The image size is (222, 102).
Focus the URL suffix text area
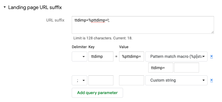point(143,25)
